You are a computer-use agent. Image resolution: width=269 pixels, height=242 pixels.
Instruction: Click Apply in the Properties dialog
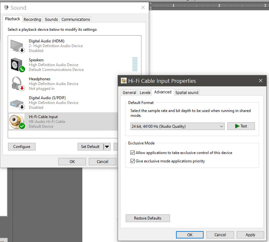click(x=250, y=235)
